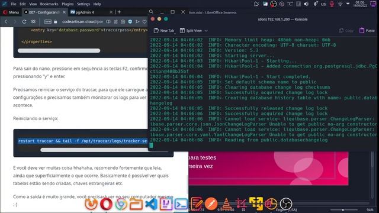Click the Copy button in Konsole
This screenshot has height=213, width=379.
pos(346,31)
